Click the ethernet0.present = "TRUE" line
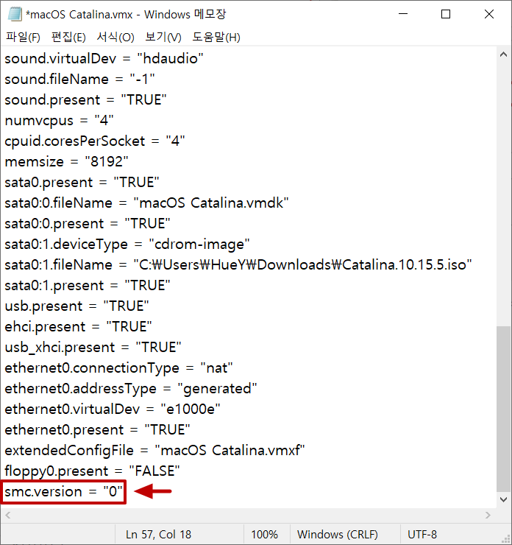The image size is (512, 545). (x=97, y=430)
